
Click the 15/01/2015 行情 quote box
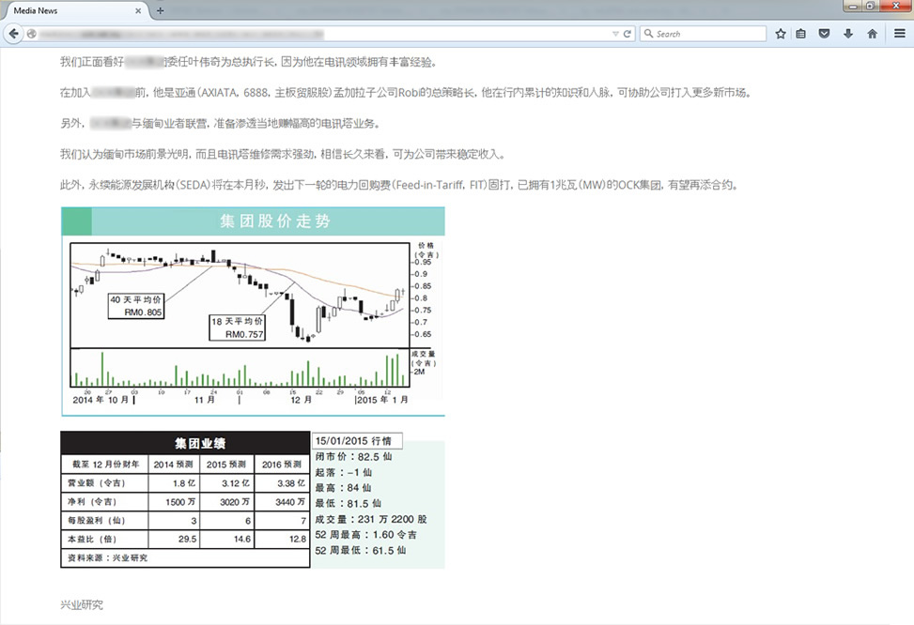(x=357, y=440)
